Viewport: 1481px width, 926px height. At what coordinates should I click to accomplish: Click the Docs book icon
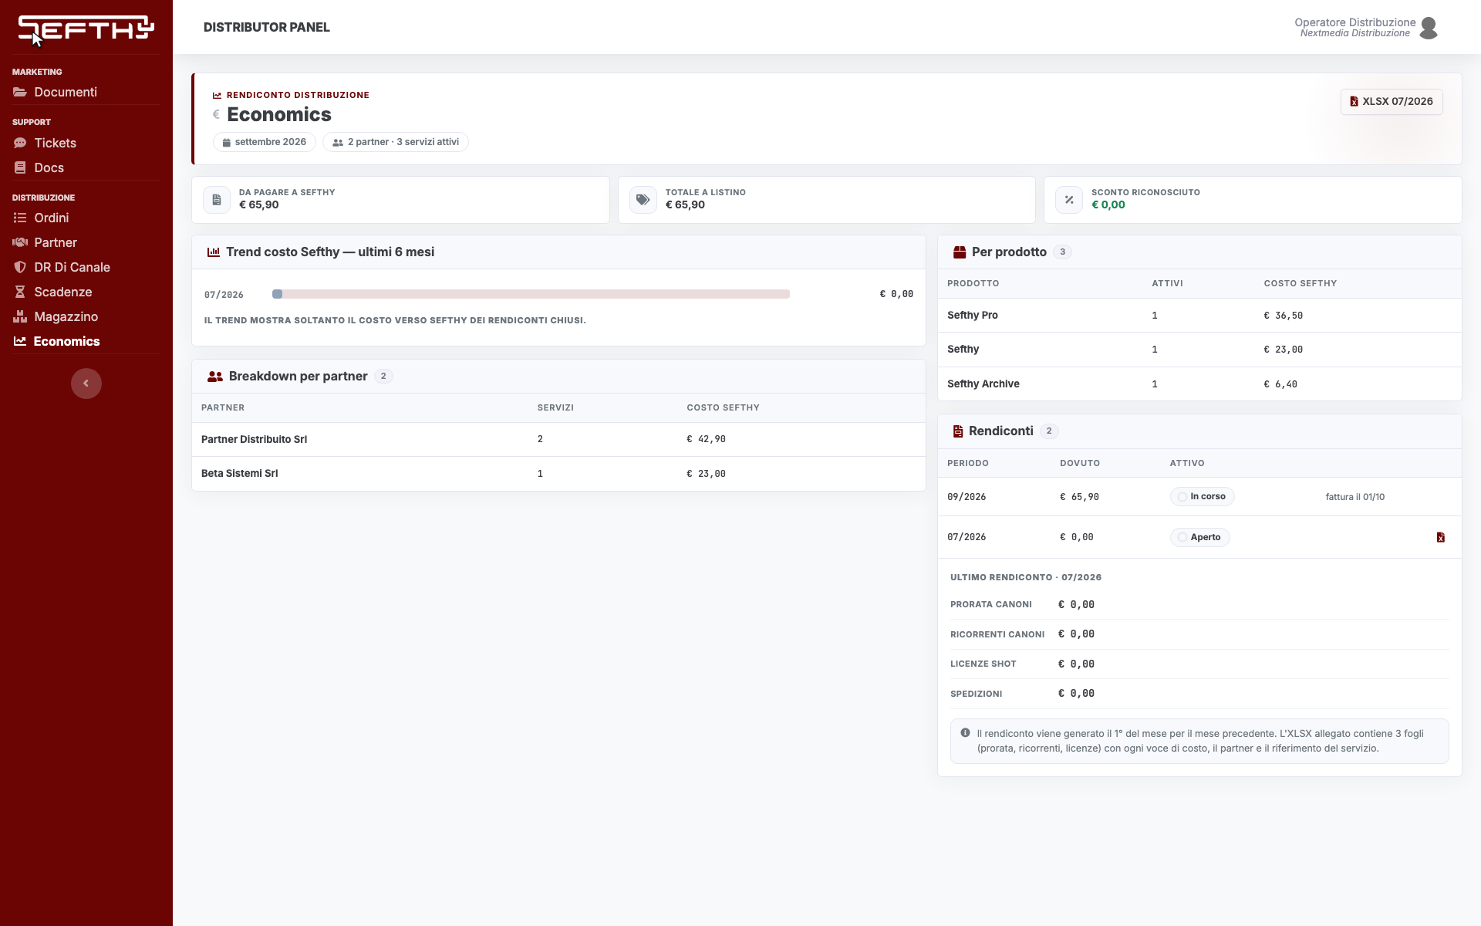(20, 168)
